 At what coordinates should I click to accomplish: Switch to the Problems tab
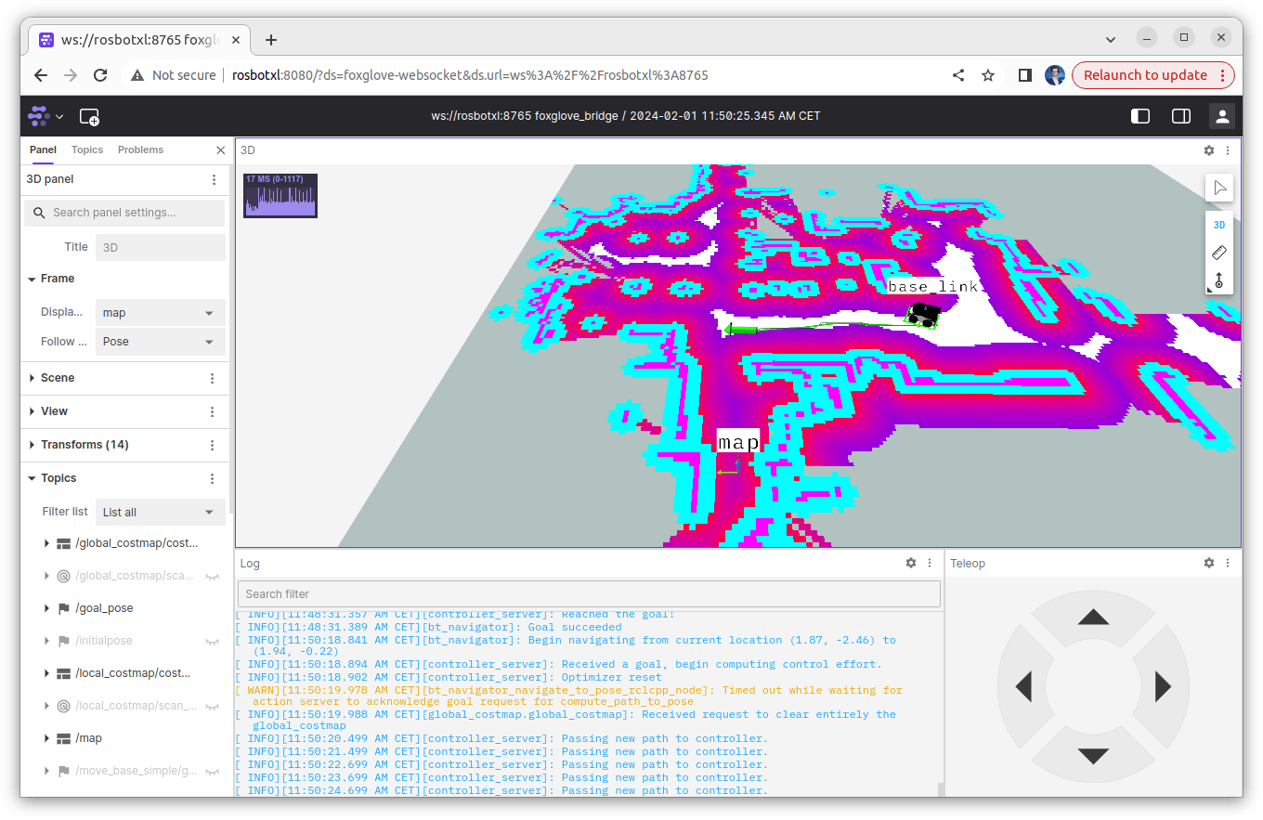pyautogui.click(x=140, y=150)
